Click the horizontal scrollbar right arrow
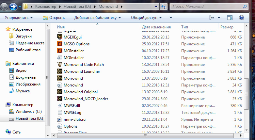The image size is (255, 140). tap(241, 135)
